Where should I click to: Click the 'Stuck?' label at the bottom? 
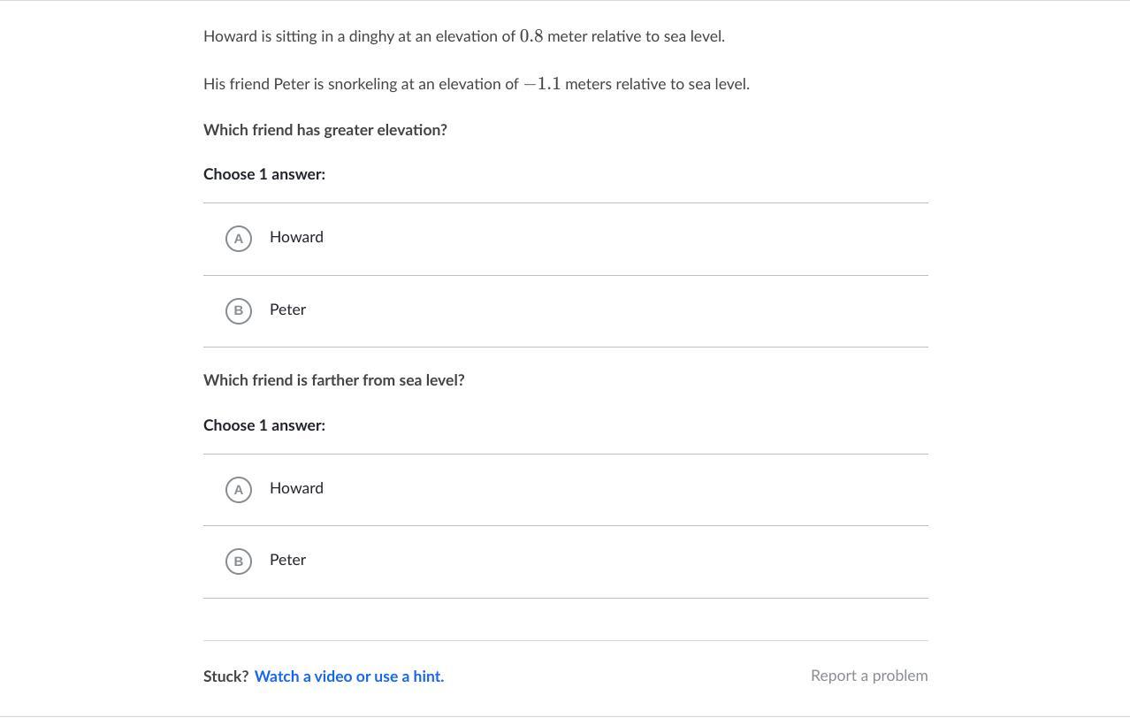click(225, 676)
